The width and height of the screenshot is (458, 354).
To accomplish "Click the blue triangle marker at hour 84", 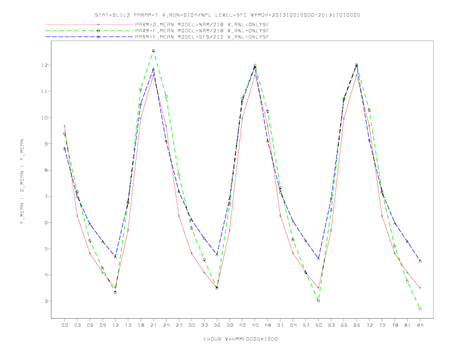I will [x=420, y=261].
